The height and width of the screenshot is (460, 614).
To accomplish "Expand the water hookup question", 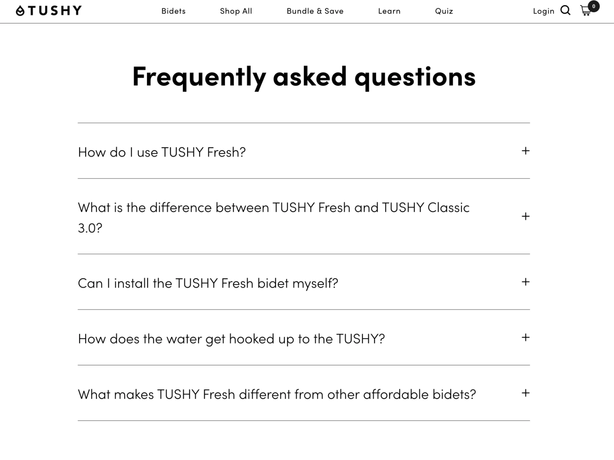I will pos(526,337).
